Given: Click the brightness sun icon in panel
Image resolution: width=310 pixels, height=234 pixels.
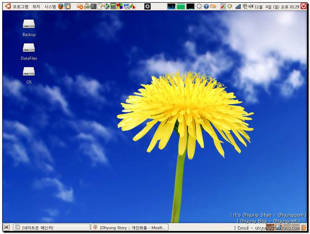Looking at the screenshot, I should [x=199, y=7].
